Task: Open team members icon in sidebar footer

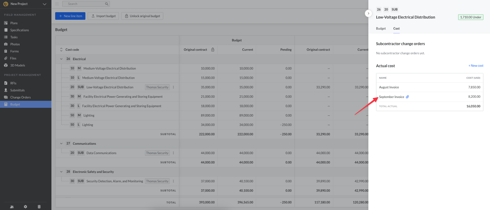Action: point(12,207)
